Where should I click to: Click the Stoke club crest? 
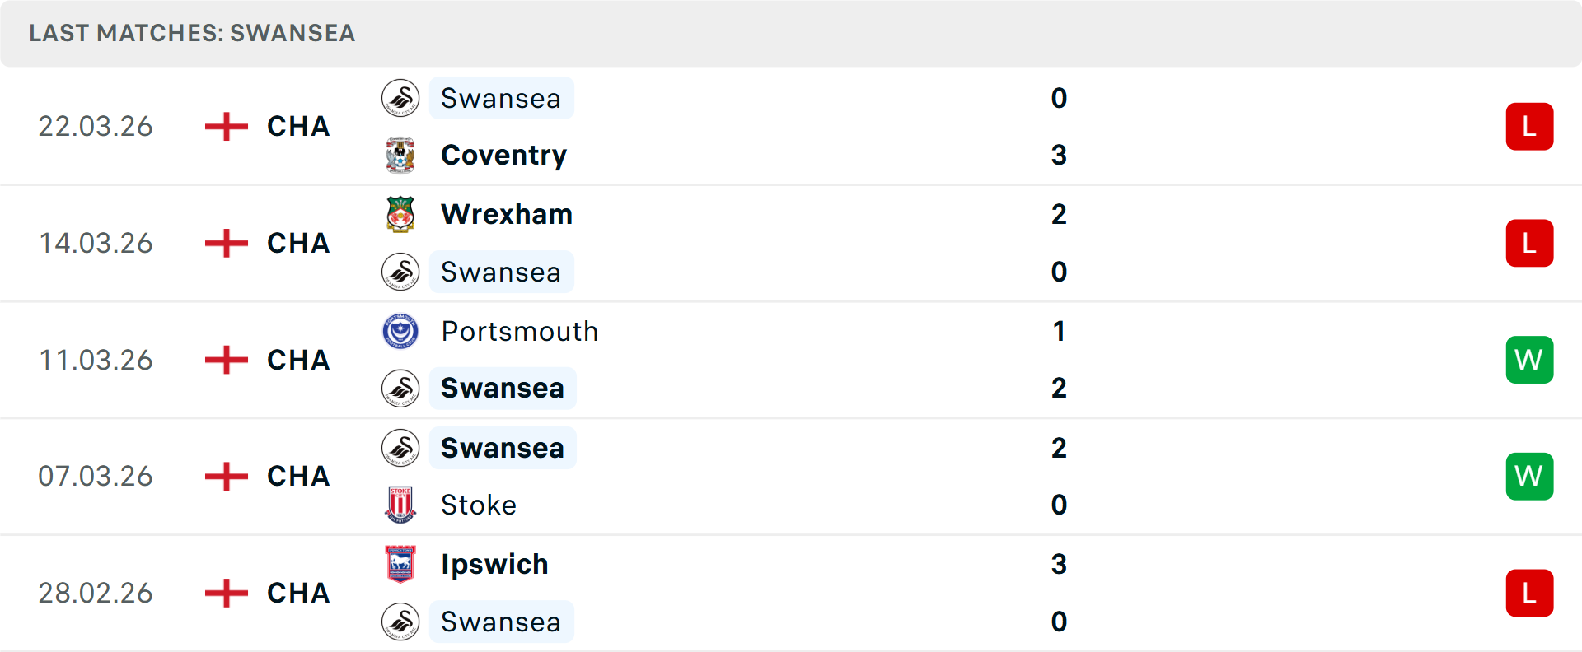click(x=401, y=505)
